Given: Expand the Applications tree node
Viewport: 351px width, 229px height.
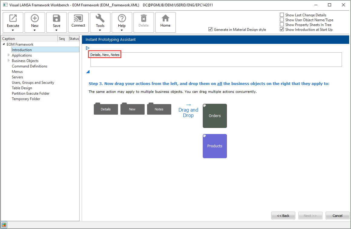Looking at the screenshot, I should pos(9,55).
